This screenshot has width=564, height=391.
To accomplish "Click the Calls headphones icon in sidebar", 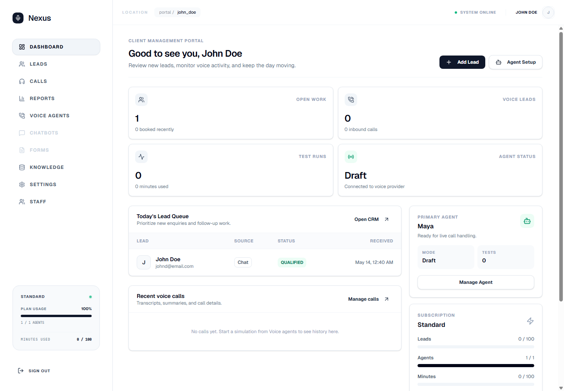I will pos(22,81).
